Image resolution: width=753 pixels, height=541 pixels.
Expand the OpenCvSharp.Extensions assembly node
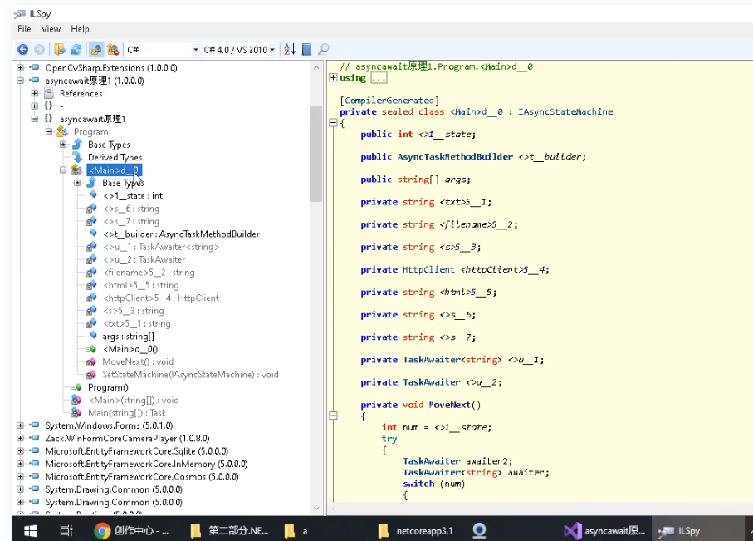coord(20,68)
